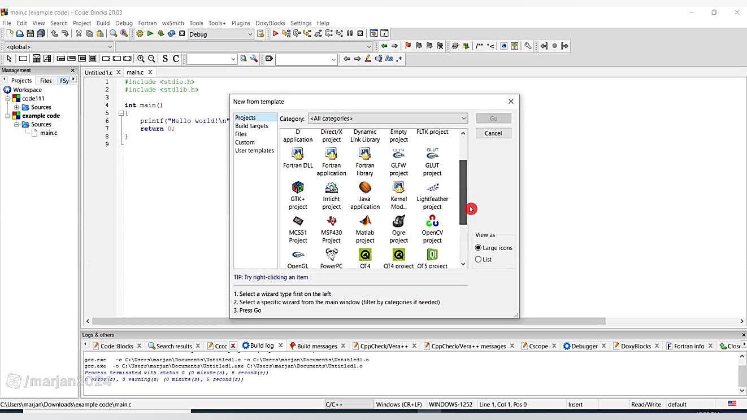Open the Category dropdown in template dialog
Screen dimensions: 747x420
pyautogui.click(x=388, y=119)
